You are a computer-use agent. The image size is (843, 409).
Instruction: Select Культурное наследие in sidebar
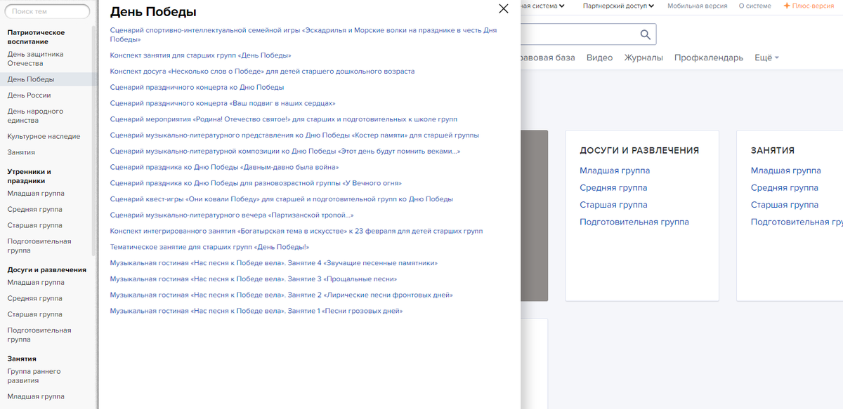[44, 136]
